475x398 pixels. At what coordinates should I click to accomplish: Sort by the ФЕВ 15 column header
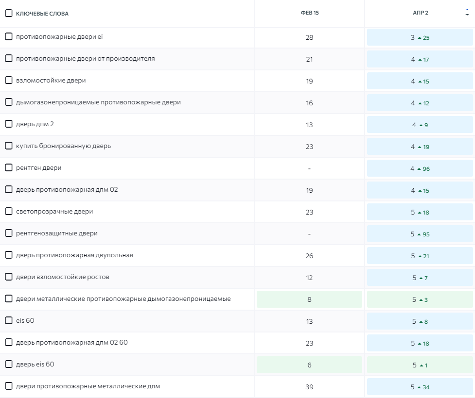(310, 13)
